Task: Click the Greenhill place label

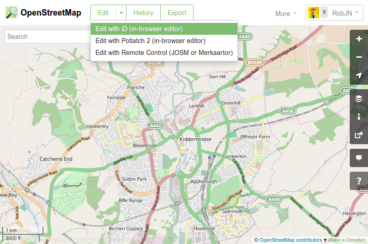Action: click(x=231, y=103)
